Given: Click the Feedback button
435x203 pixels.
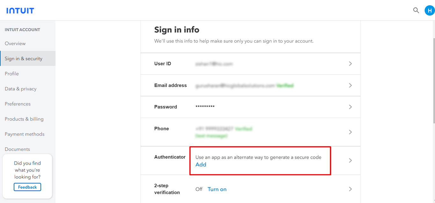Looking at the screenshot, I should click(x=27, y=187).
